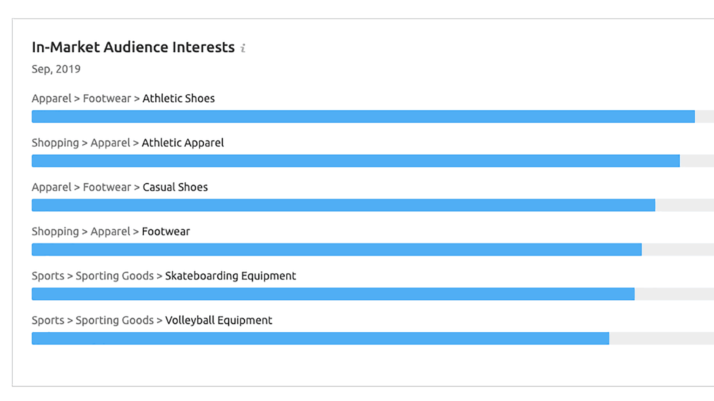Image resolution: width=714 pixels, height=401 pixels.
Task: Click Footwear in the Athletic Shoes breadcrumb
Action: [x=107, y=98]
